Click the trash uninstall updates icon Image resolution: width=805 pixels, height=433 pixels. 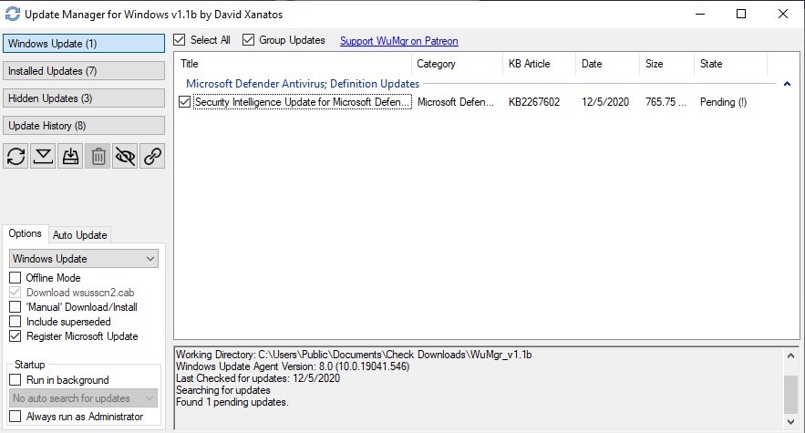point(98,156)
